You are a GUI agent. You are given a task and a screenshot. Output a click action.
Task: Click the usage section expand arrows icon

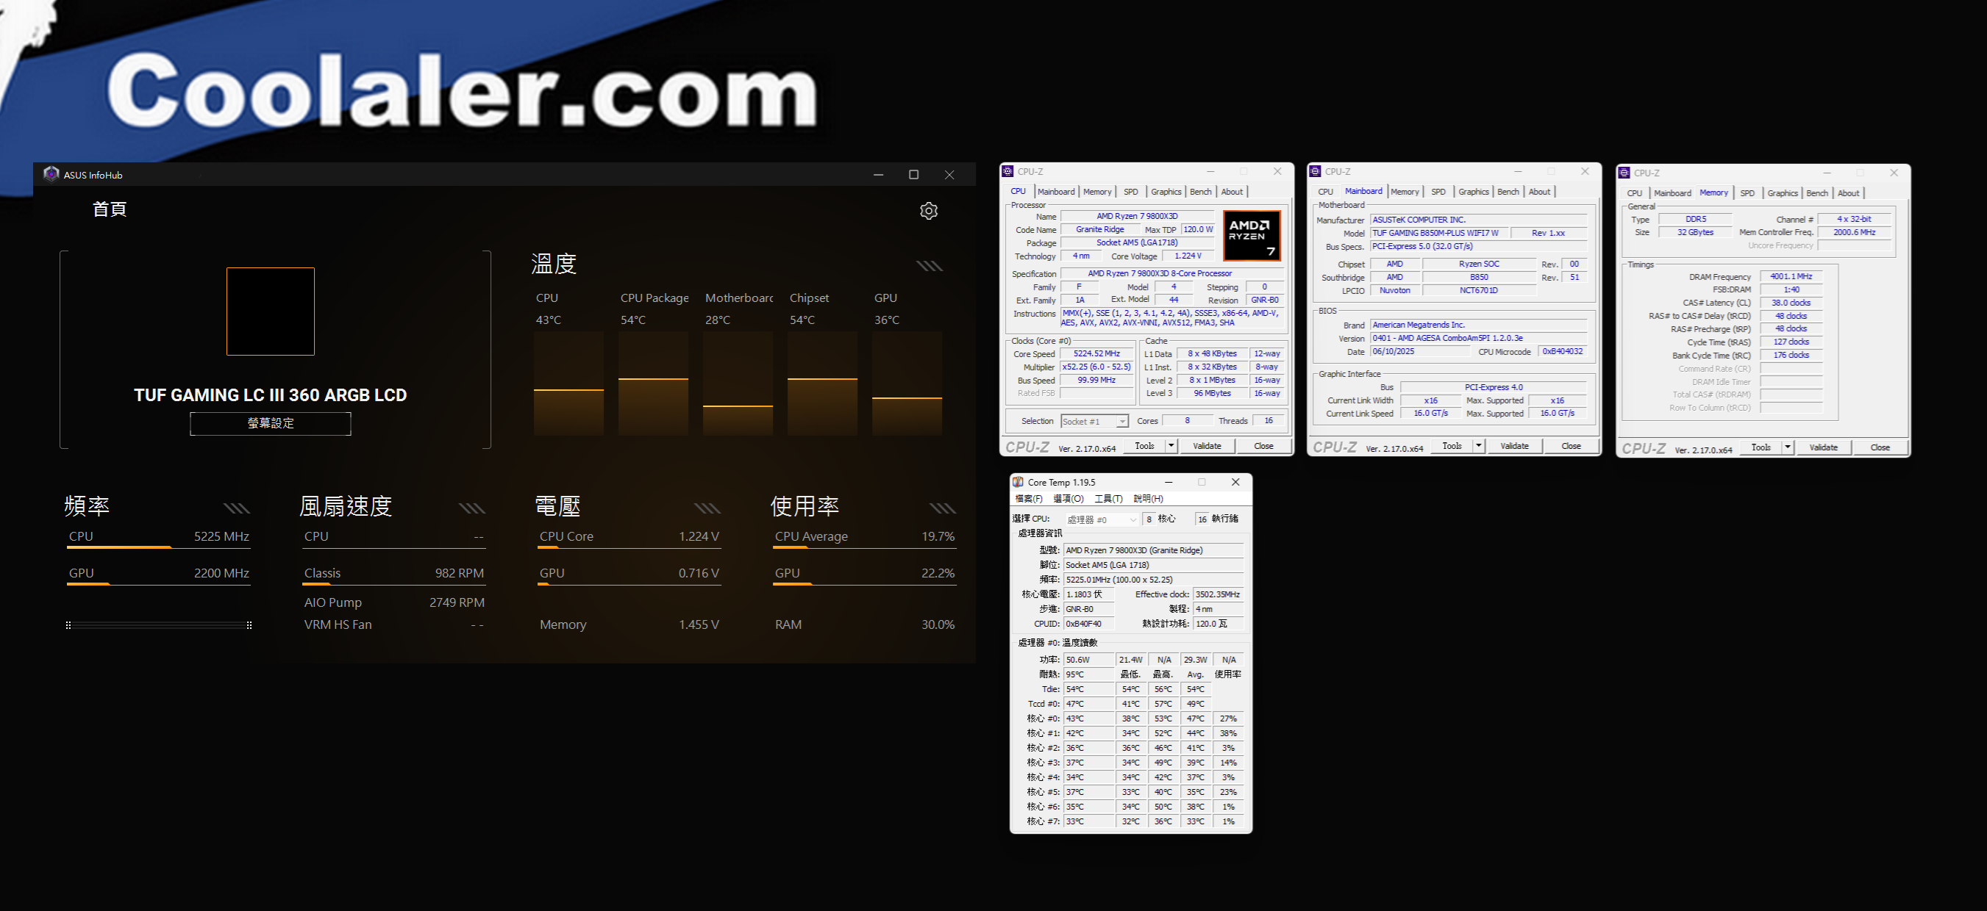point(942,508)
